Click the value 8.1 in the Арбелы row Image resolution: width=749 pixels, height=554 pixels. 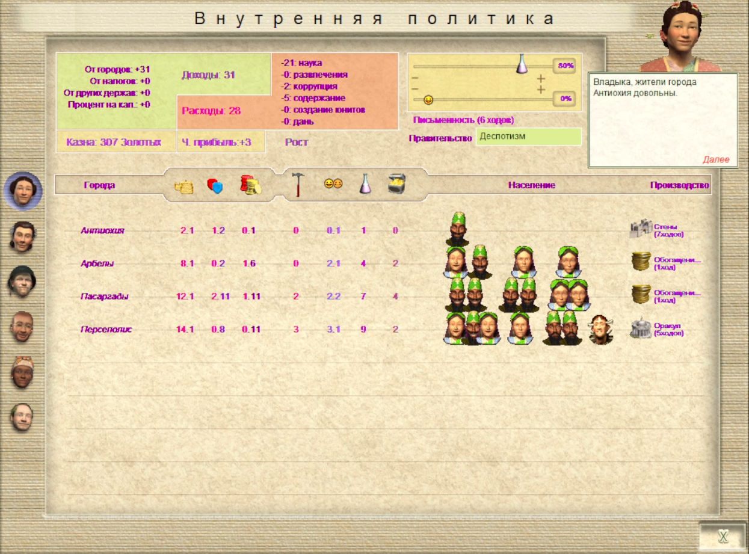(186, 263)
